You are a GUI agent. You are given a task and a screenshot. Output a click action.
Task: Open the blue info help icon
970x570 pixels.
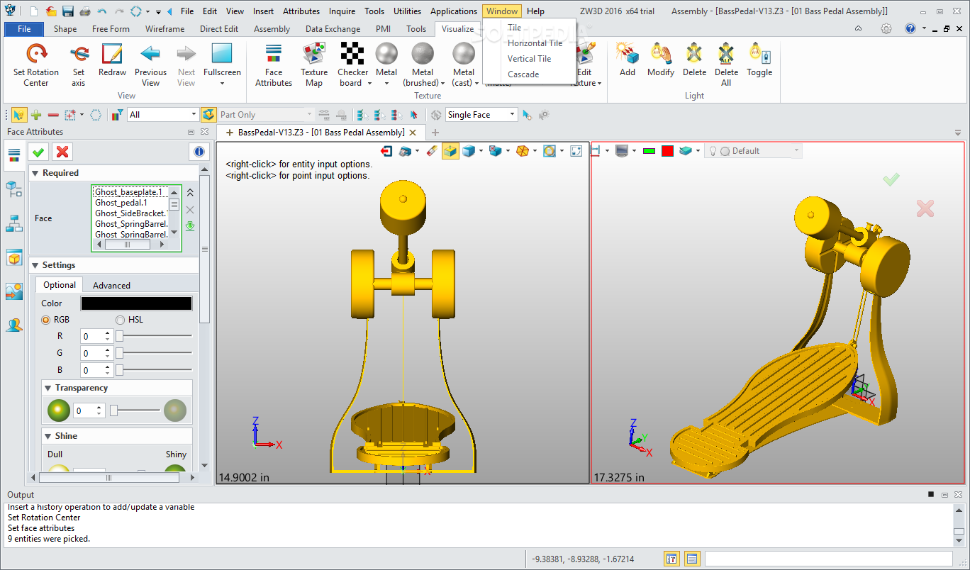coord(199,152)
